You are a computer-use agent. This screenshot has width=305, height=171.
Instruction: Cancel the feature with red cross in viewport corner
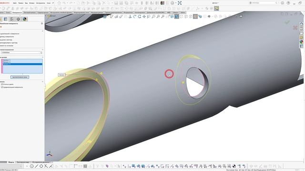pos(295,28)
